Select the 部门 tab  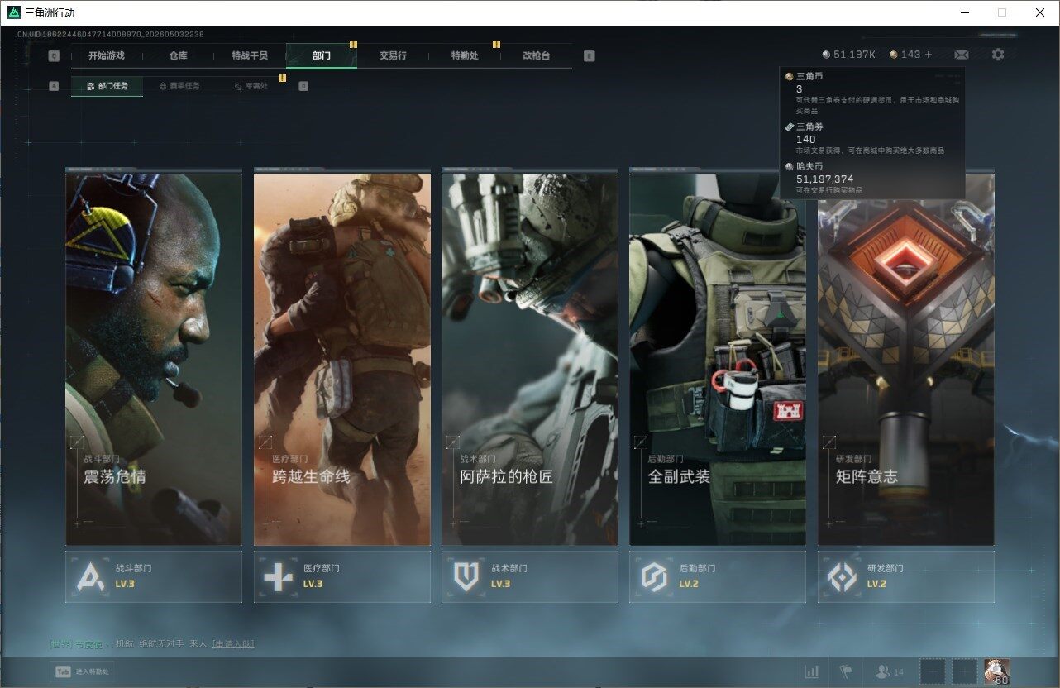click(x=322, y=55)
